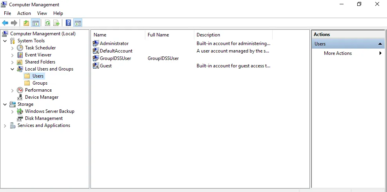The image size is (387, 192).
Task: Select the Administrator name text
Action: pyautogui.click(x=114, y=43)
